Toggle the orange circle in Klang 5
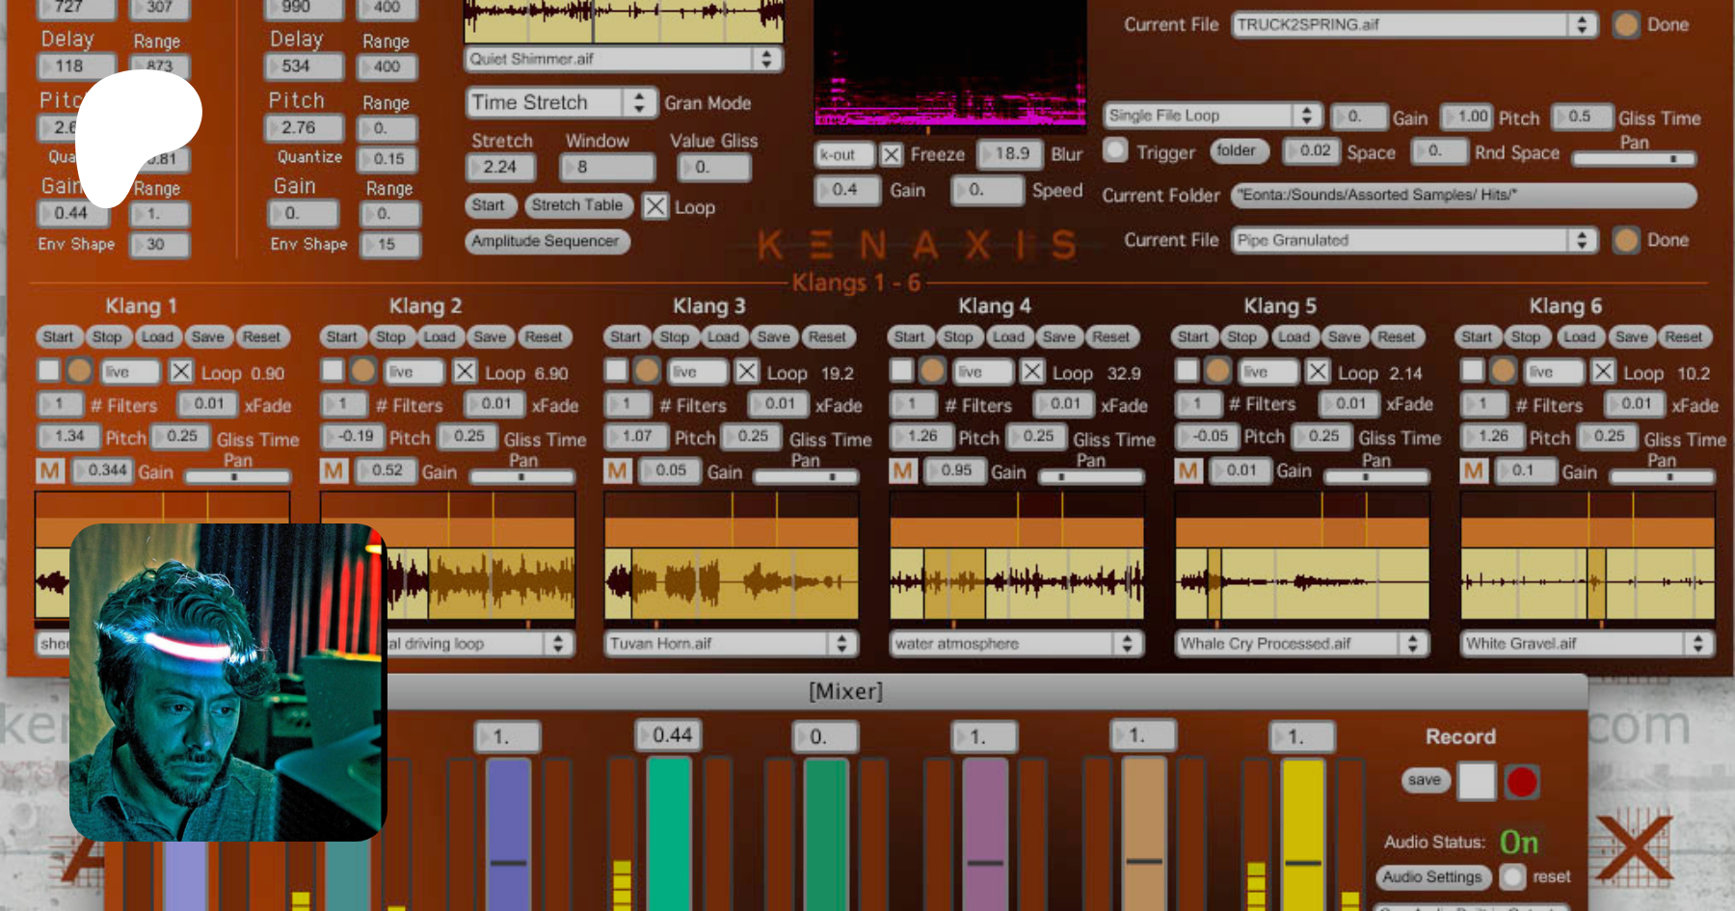 click(1218, 371)
